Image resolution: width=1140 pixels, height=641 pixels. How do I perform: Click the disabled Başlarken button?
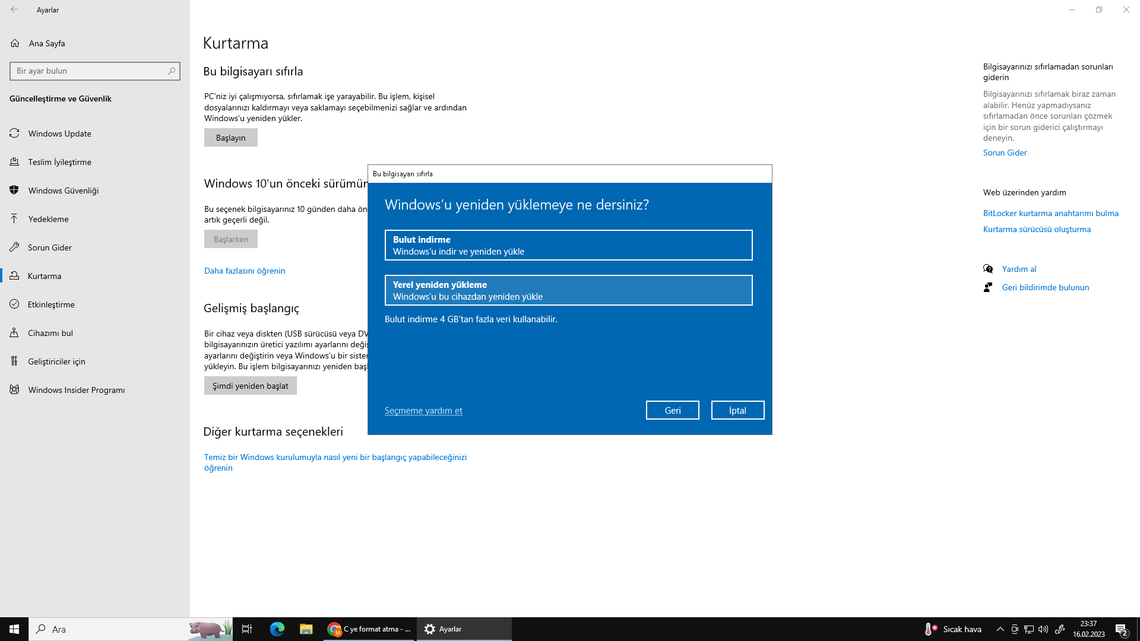231,239
